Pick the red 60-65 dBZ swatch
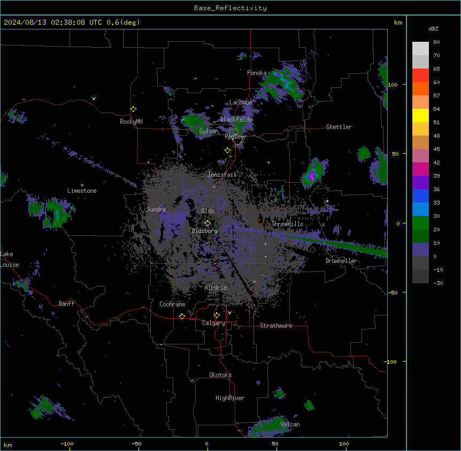 tap(420, 76)
